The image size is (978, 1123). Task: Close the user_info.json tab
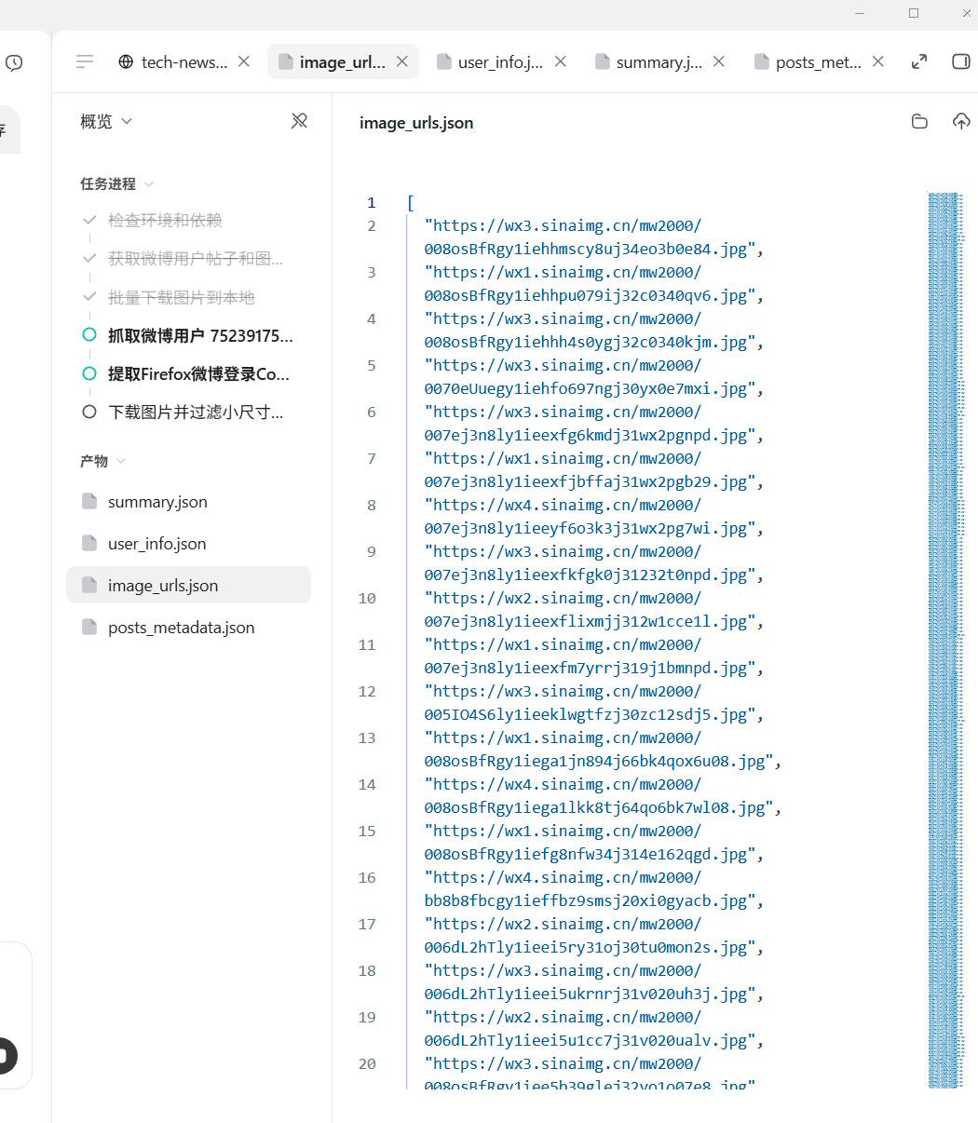(561, 61)
